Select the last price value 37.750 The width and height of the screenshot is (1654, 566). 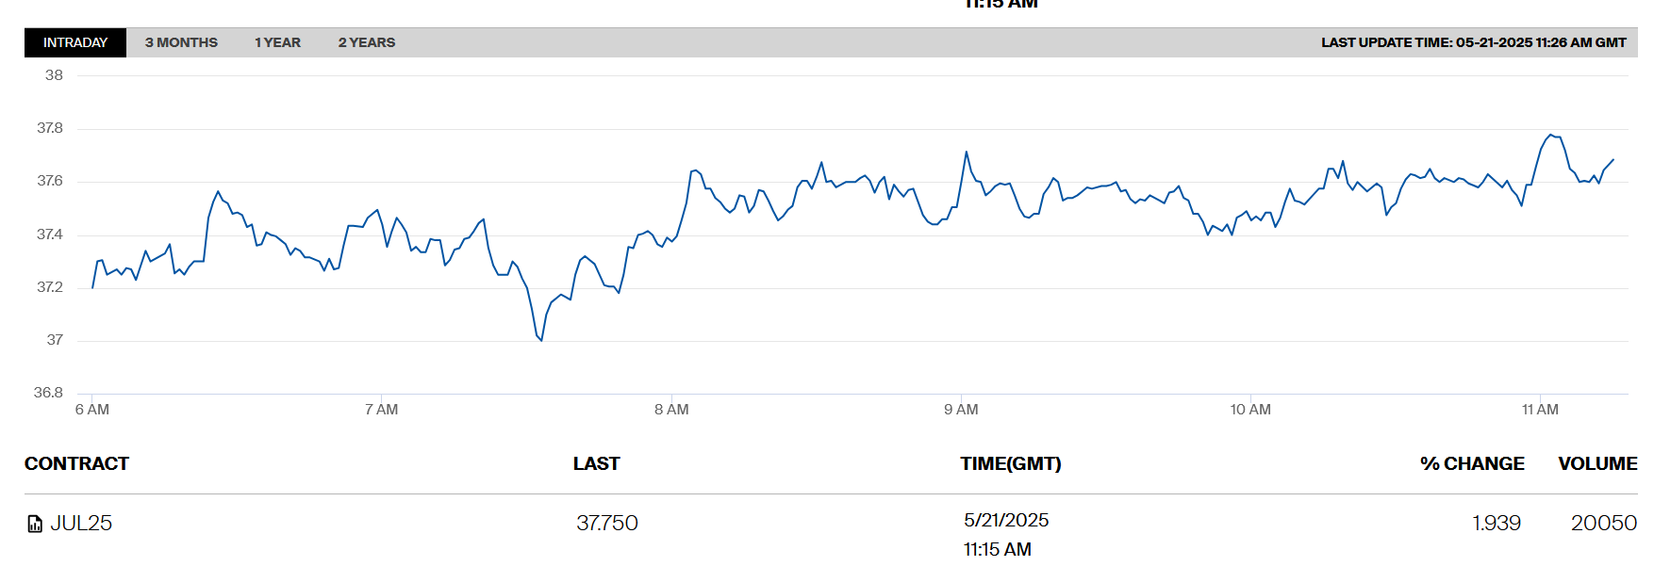point(606,523)
